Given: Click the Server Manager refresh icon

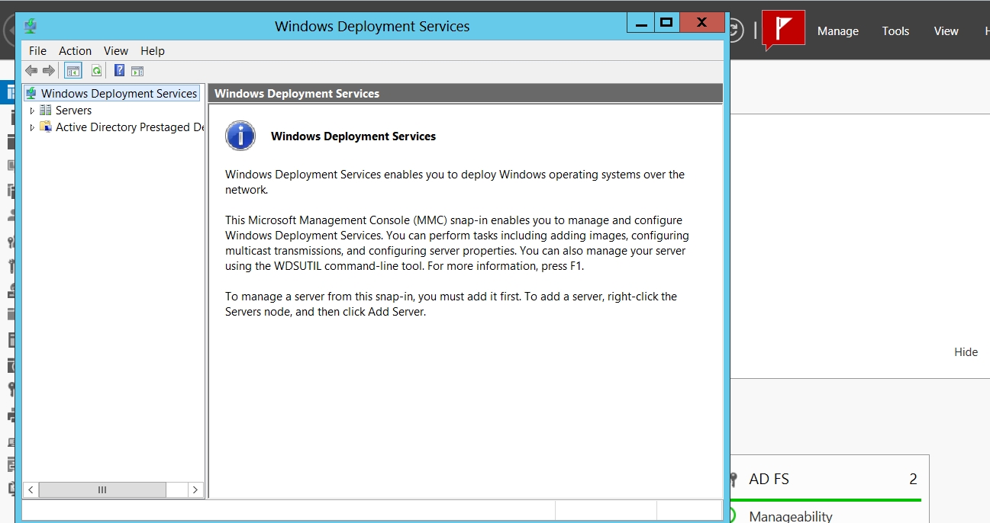Looking at the screenshot, I should pos(736,30).
